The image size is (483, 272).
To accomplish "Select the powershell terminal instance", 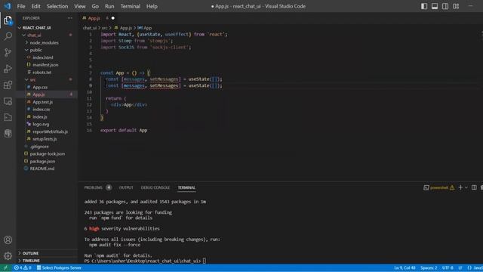I will (x=439, y=187).
